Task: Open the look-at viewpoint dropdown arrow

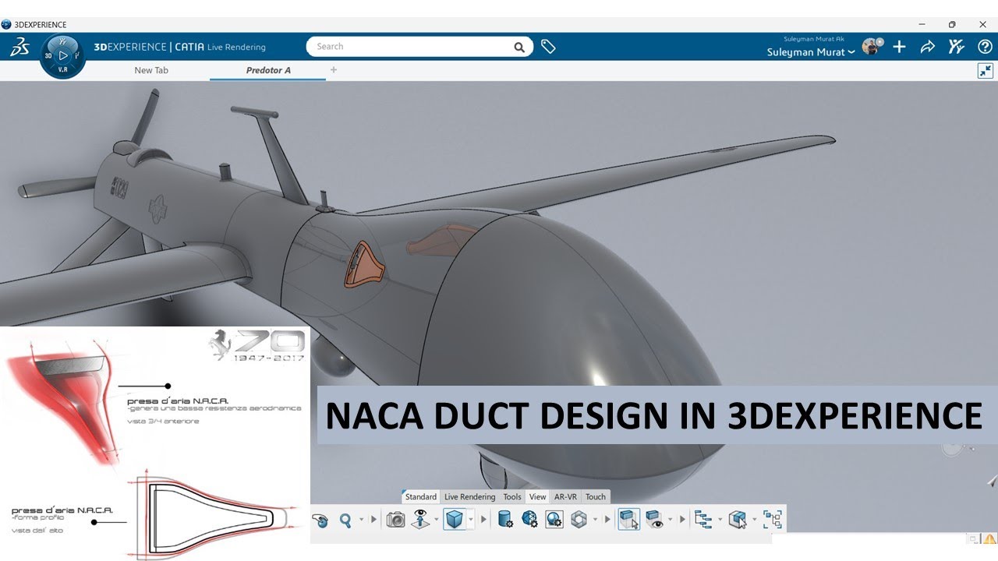Action: (x=436, y=520)
